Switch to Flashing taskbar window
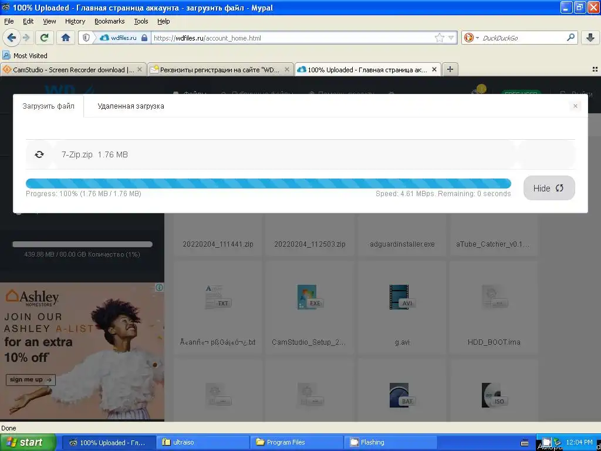This screenshot has height=451, width=601. click(391, 442)
